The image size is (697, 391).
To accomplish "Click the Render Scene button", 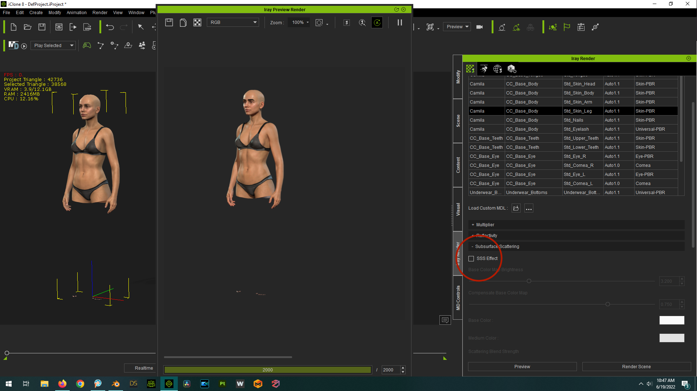I will point(636,367).
